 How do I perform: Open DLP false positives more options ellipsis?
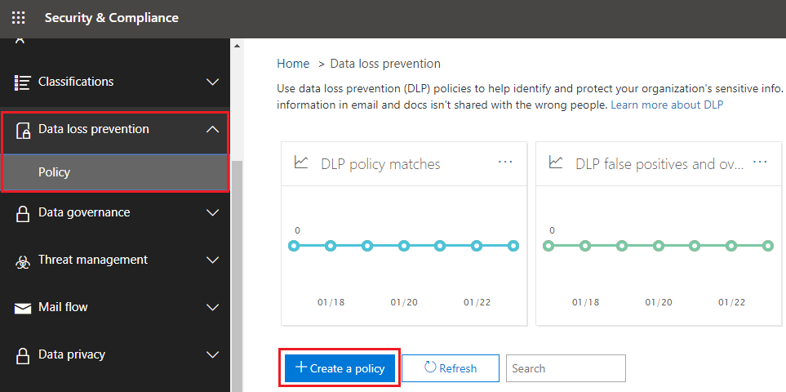[760, 162]
